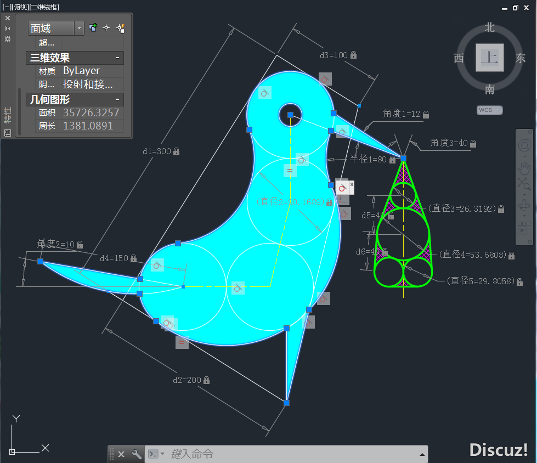Select the 直径3=26.3192 reference dimension

[x=466, y=208]
